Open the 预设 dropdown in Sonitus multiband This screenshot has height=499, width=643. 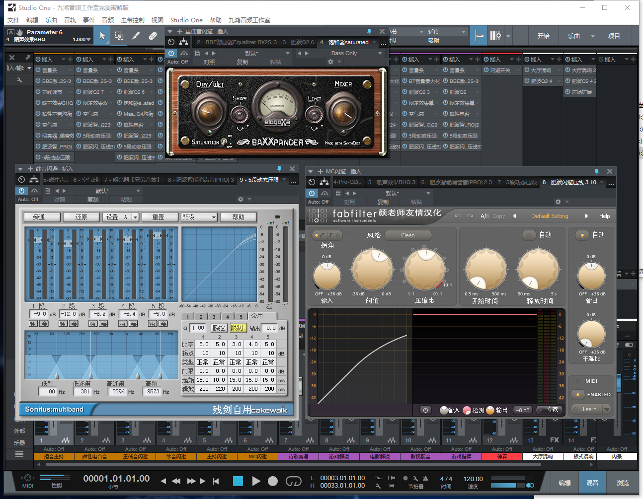point(199,217)
